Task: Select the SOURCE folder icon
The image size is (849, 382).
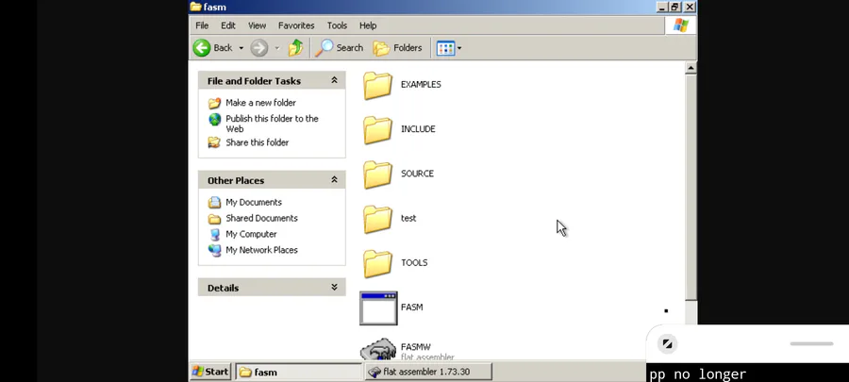Action: (377, 174)
